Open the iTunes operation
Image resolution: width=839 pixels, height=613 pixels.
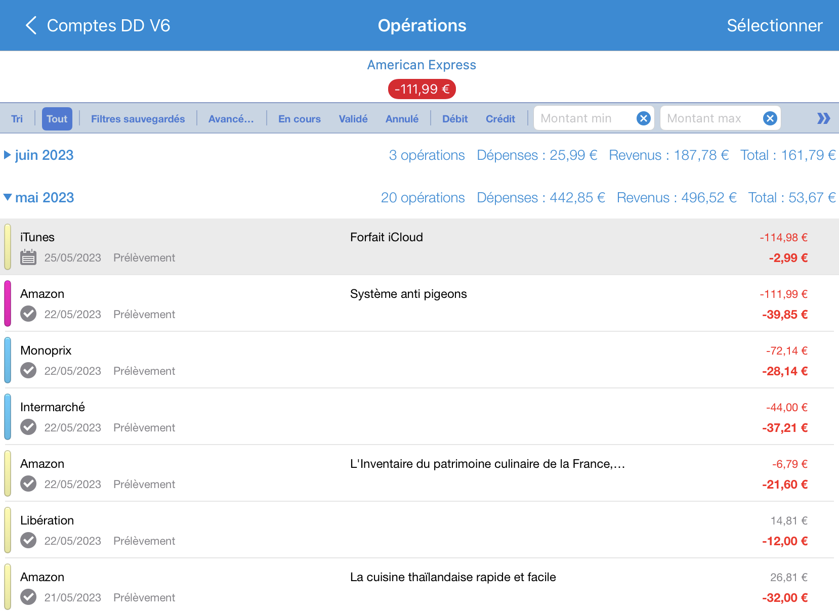419,247
